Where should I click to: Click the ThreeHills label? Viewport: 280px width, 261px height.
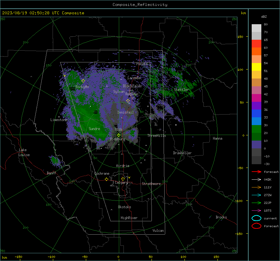(x=156, y=136)
